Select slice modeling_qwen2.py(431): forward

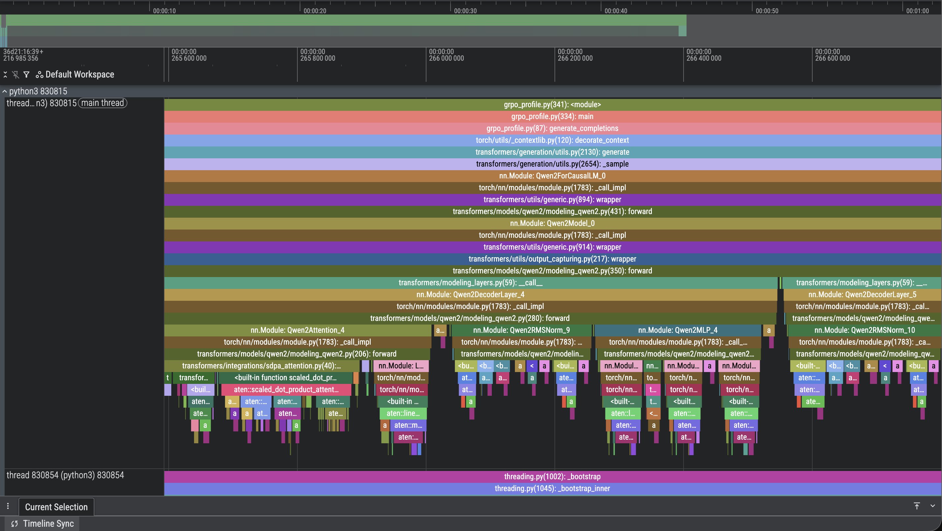552,212
